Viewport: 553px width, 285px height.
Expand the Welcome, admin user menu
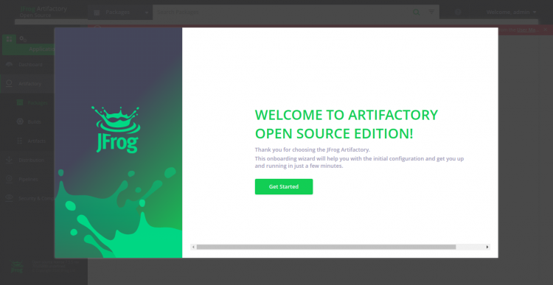click(x=511, y=13)
